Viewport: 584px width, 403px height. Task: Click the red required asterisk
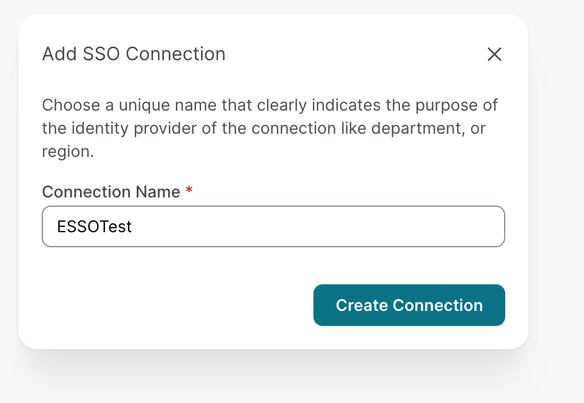[189, 191]
